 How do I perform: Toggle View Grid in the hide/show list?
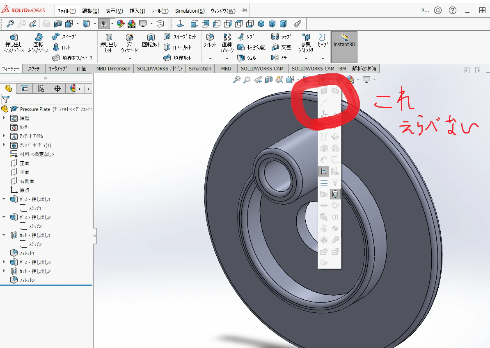(324, 183)
